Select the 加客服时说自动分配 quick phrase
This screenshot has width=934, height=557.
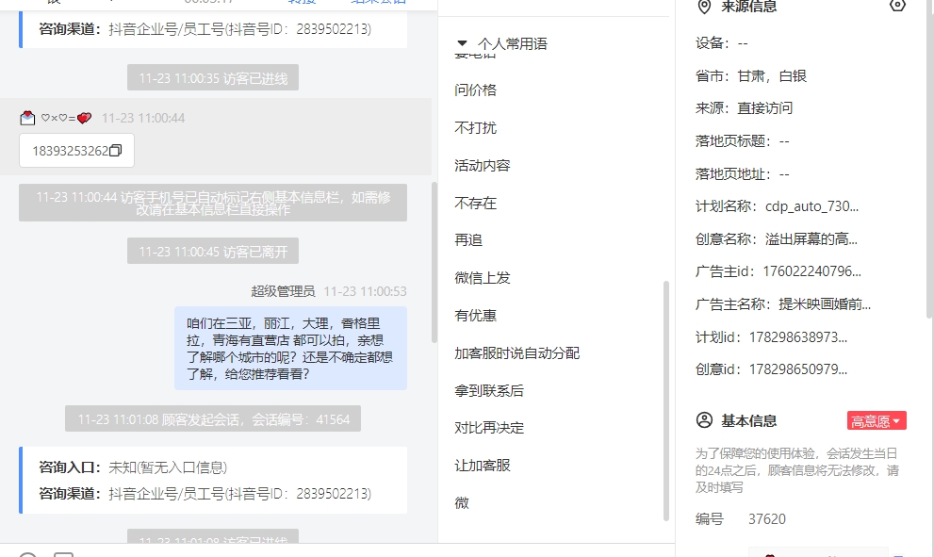(517, 352)
